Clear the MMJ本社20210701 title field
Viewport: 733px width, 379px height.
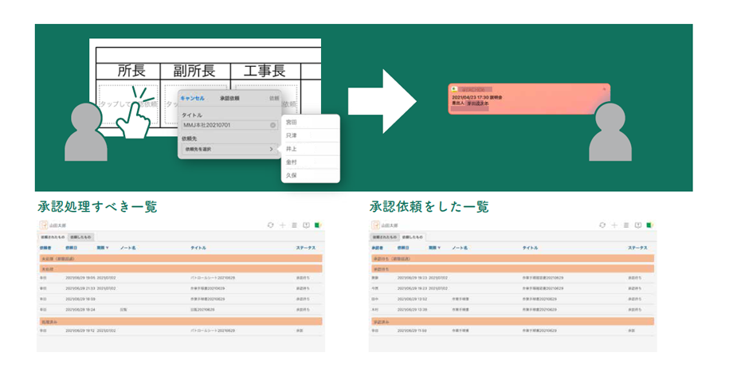[272, 125]
